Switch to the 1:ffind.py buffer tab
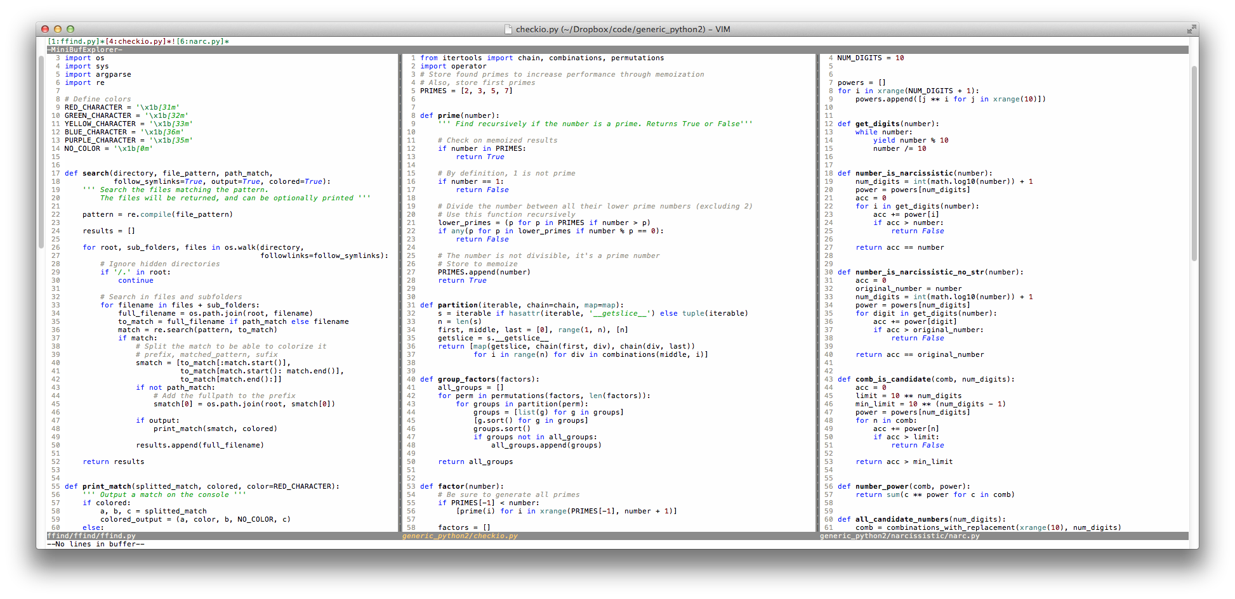1235x599 pixels. point(75,41)
